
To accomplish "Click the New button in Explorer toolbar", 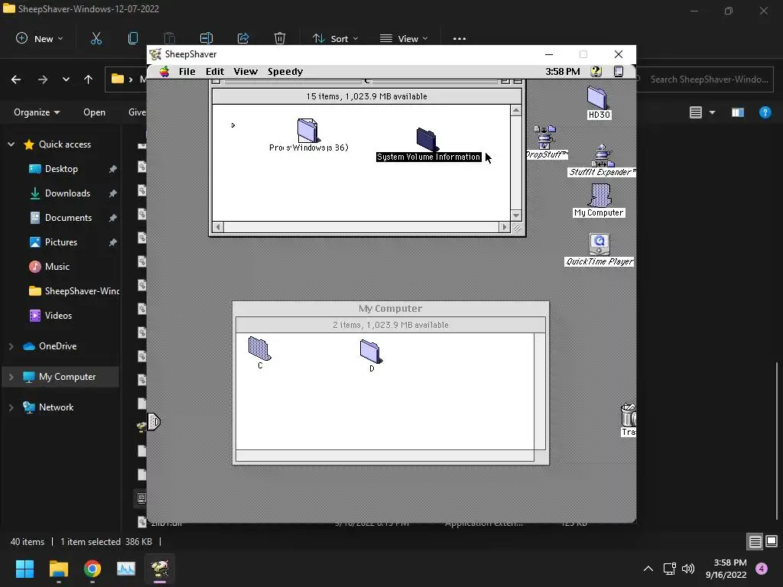I will point(40,38).
